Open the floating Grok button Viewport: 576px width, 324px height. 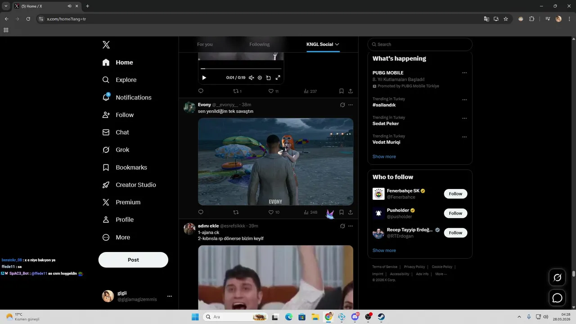[557, 278]
